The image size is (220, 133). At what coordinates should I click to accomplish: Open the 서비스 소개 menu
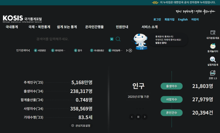click(x=150, y=27)
